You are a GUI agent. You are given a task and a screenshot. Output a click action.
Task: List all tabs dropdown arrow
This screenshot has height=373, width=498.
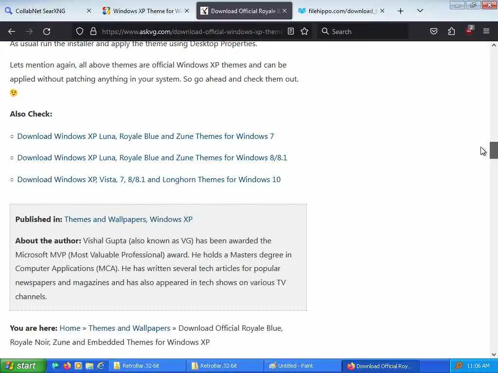420,11
